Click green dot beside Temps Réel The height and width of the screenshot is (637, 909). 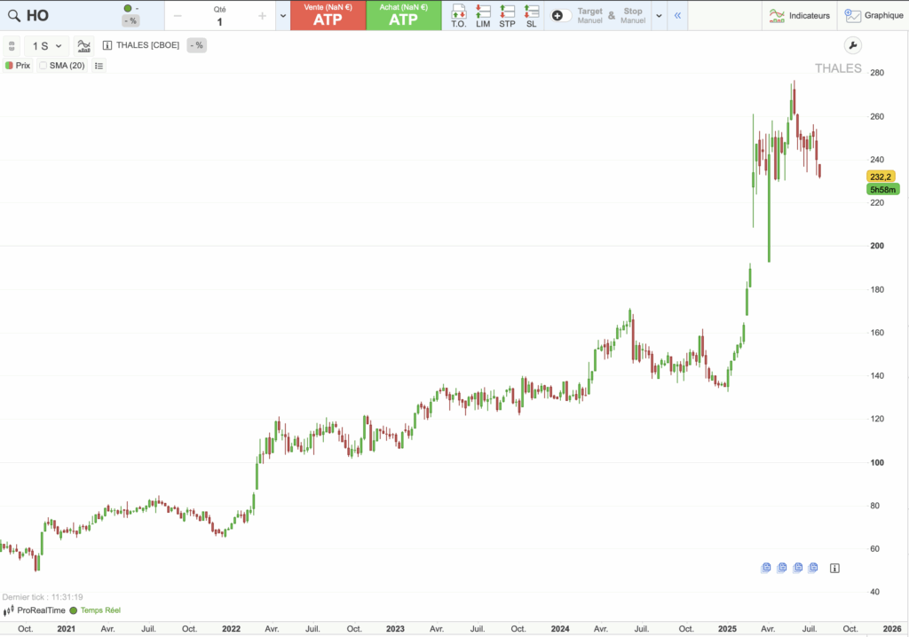click(x=74, y=610)
